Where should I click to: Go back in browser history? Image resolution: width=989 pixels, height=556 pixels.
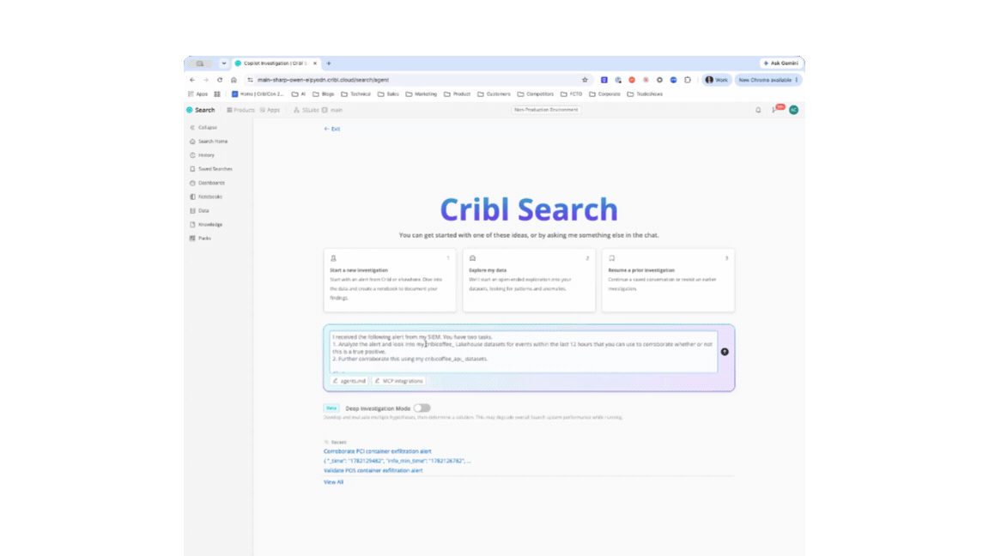192,80
